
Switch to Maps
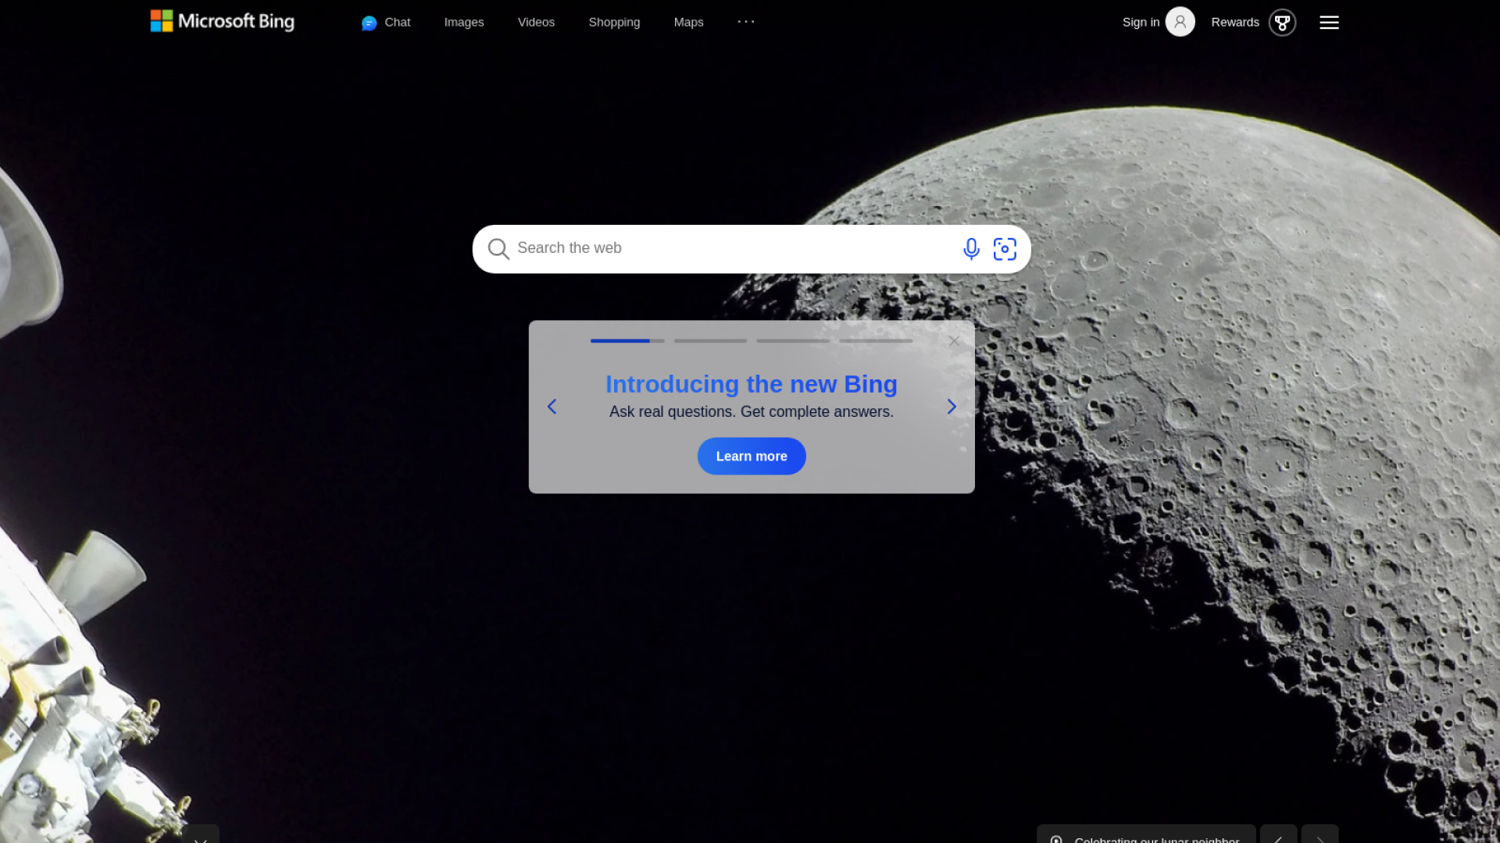point(688,23)
